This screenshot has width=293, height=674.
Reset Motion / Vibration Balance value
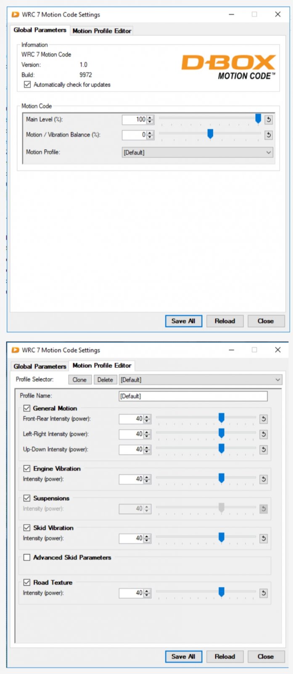coord(268,135)
